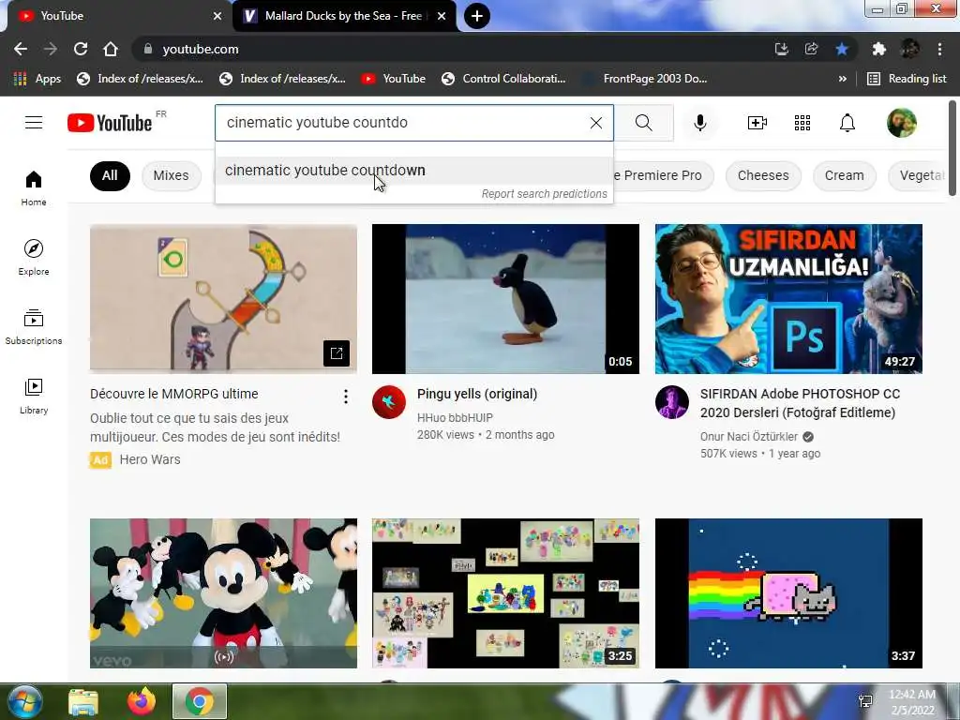Select the Cheeses filter chip
960x720 pixels.
763,175
